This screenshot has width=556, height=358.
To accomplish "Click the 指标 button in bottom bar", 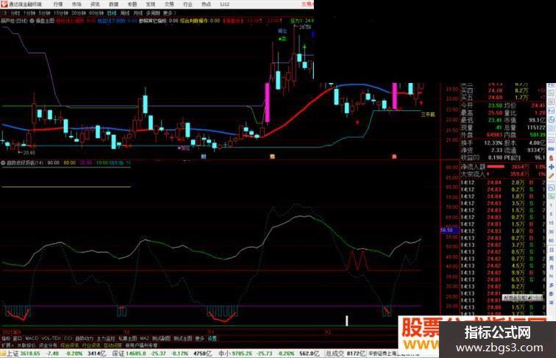I will tap(6, 339).
